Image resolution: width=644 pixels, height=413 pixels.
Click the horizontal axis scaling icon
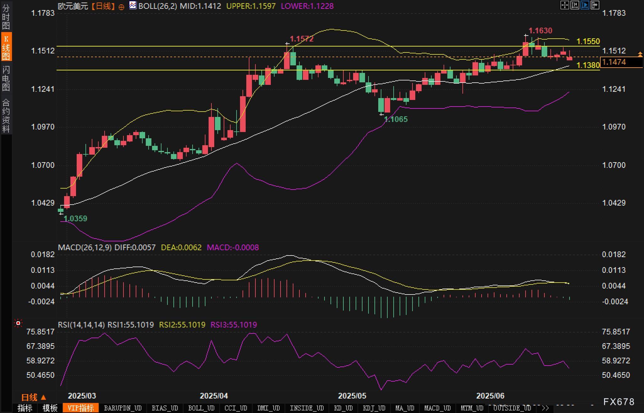(x=575, y=5)
